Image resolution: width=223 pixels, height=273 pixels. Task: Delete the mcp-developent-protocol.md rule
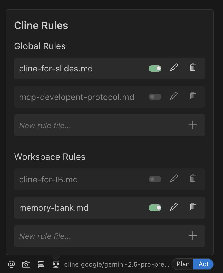pos(192,96)
